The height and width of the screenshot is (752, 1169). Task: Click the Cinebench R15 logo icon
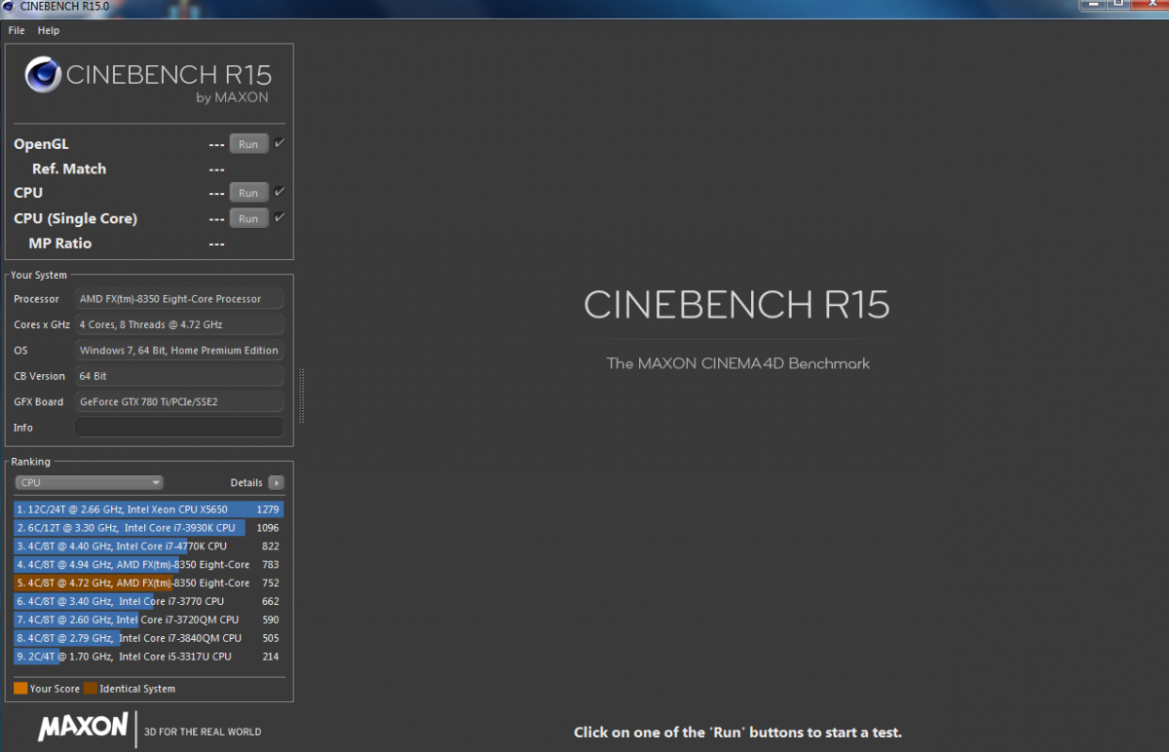click(43, 75)
